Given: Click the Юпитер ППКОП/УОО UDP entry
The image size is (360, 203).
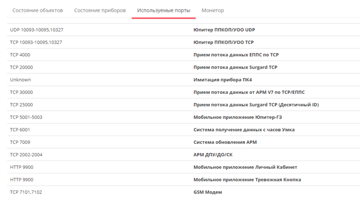Looking at the screenshot, I should (224, 30).
